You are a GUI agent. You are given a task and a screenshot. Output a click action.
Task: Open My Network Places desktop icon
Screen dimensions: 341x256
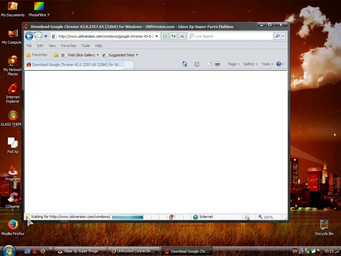pyautogui.click(x=13, y=66)
